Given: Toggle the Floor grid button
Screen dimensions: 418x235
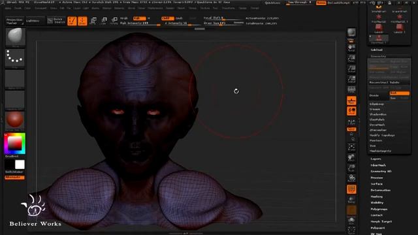Looking at the screenshot, I should pyautogui.click(x=351, y=101).
